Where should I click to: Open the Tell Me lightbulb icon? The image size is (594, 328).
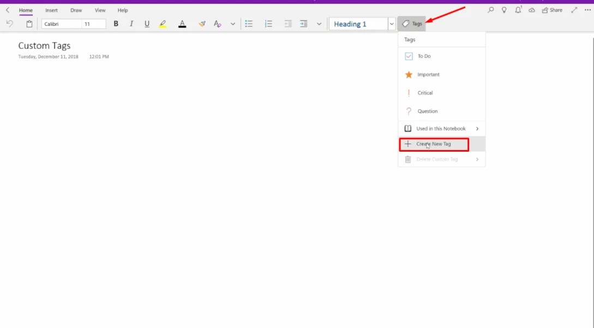pos(504,10)
